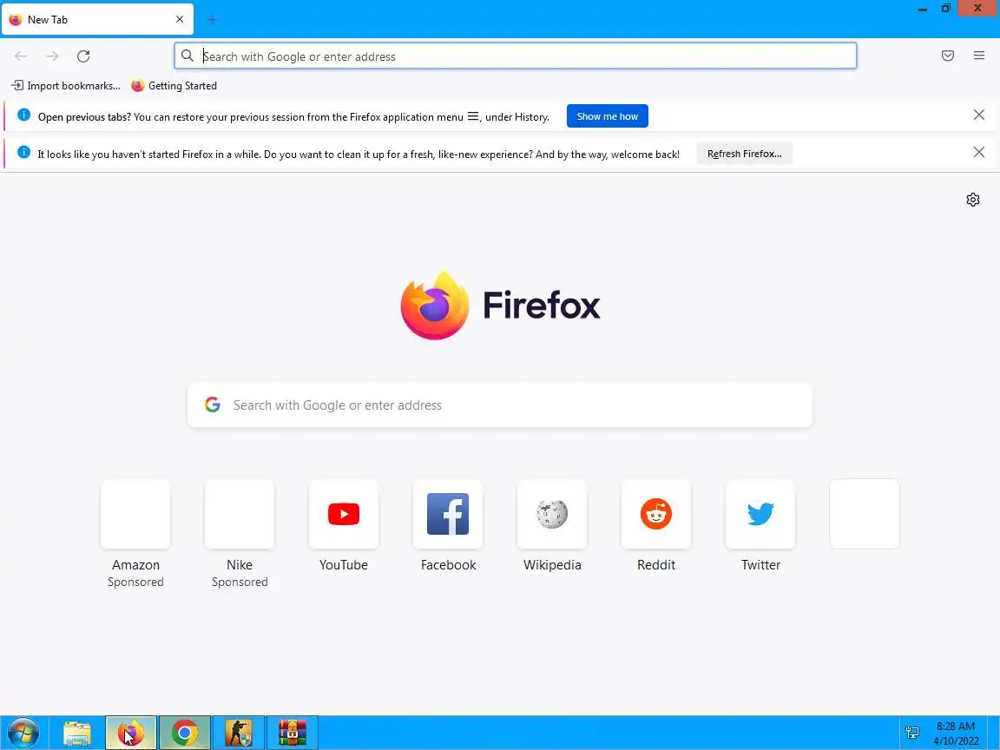Open a new tab with the plus button
Image resolution: width=1000 pixels, height=750 pixels.
pyautogui.click(x=213, y=20)
